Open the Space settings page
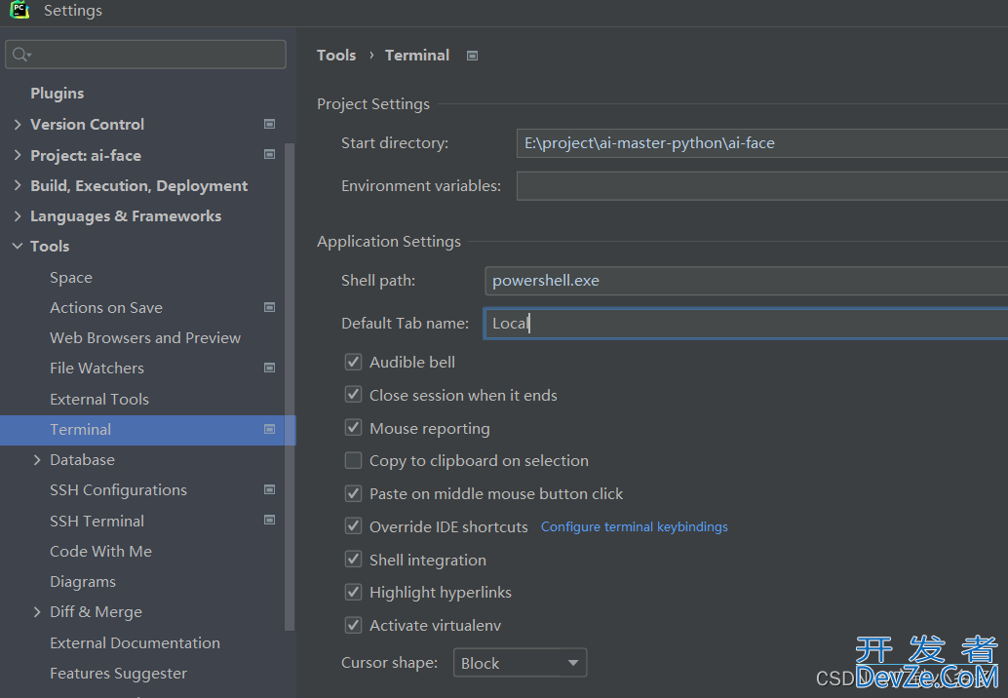 (71, 278)
